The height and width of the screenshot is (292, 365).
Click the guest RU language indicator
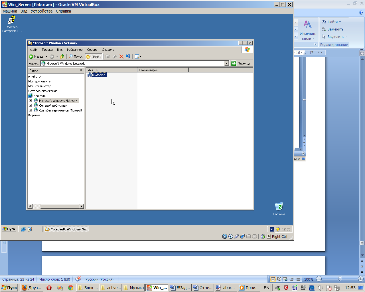272,229
